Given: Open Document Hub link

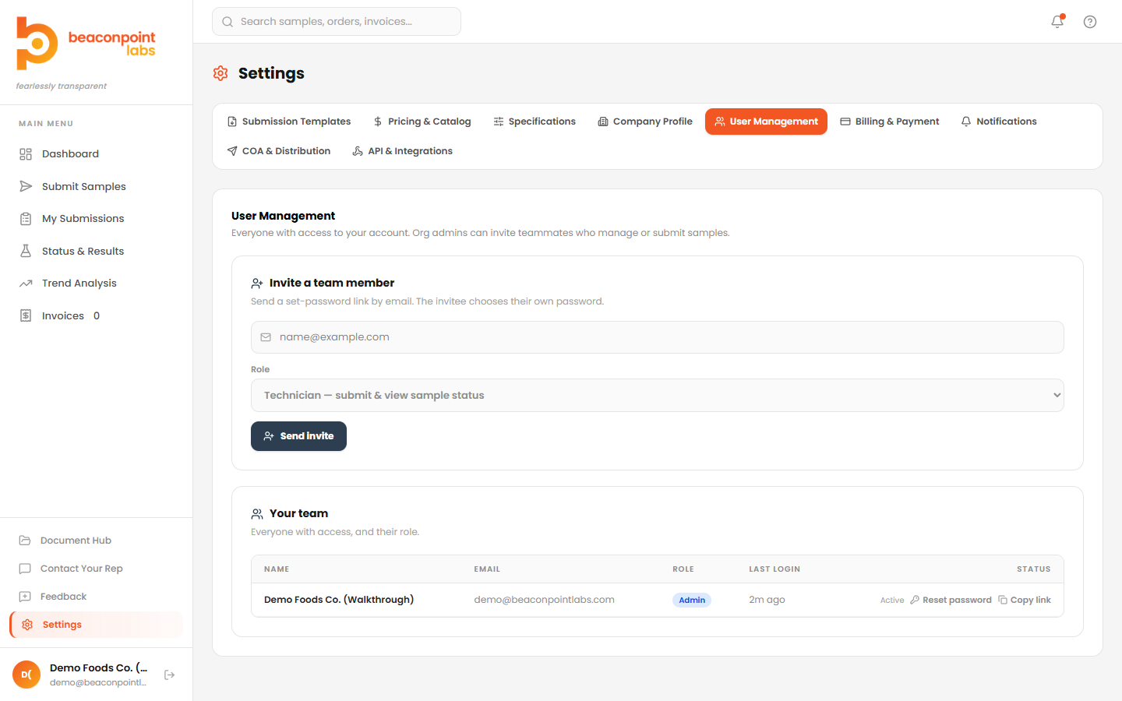Looking at the screenshot, I should click(x=97, y=541).
